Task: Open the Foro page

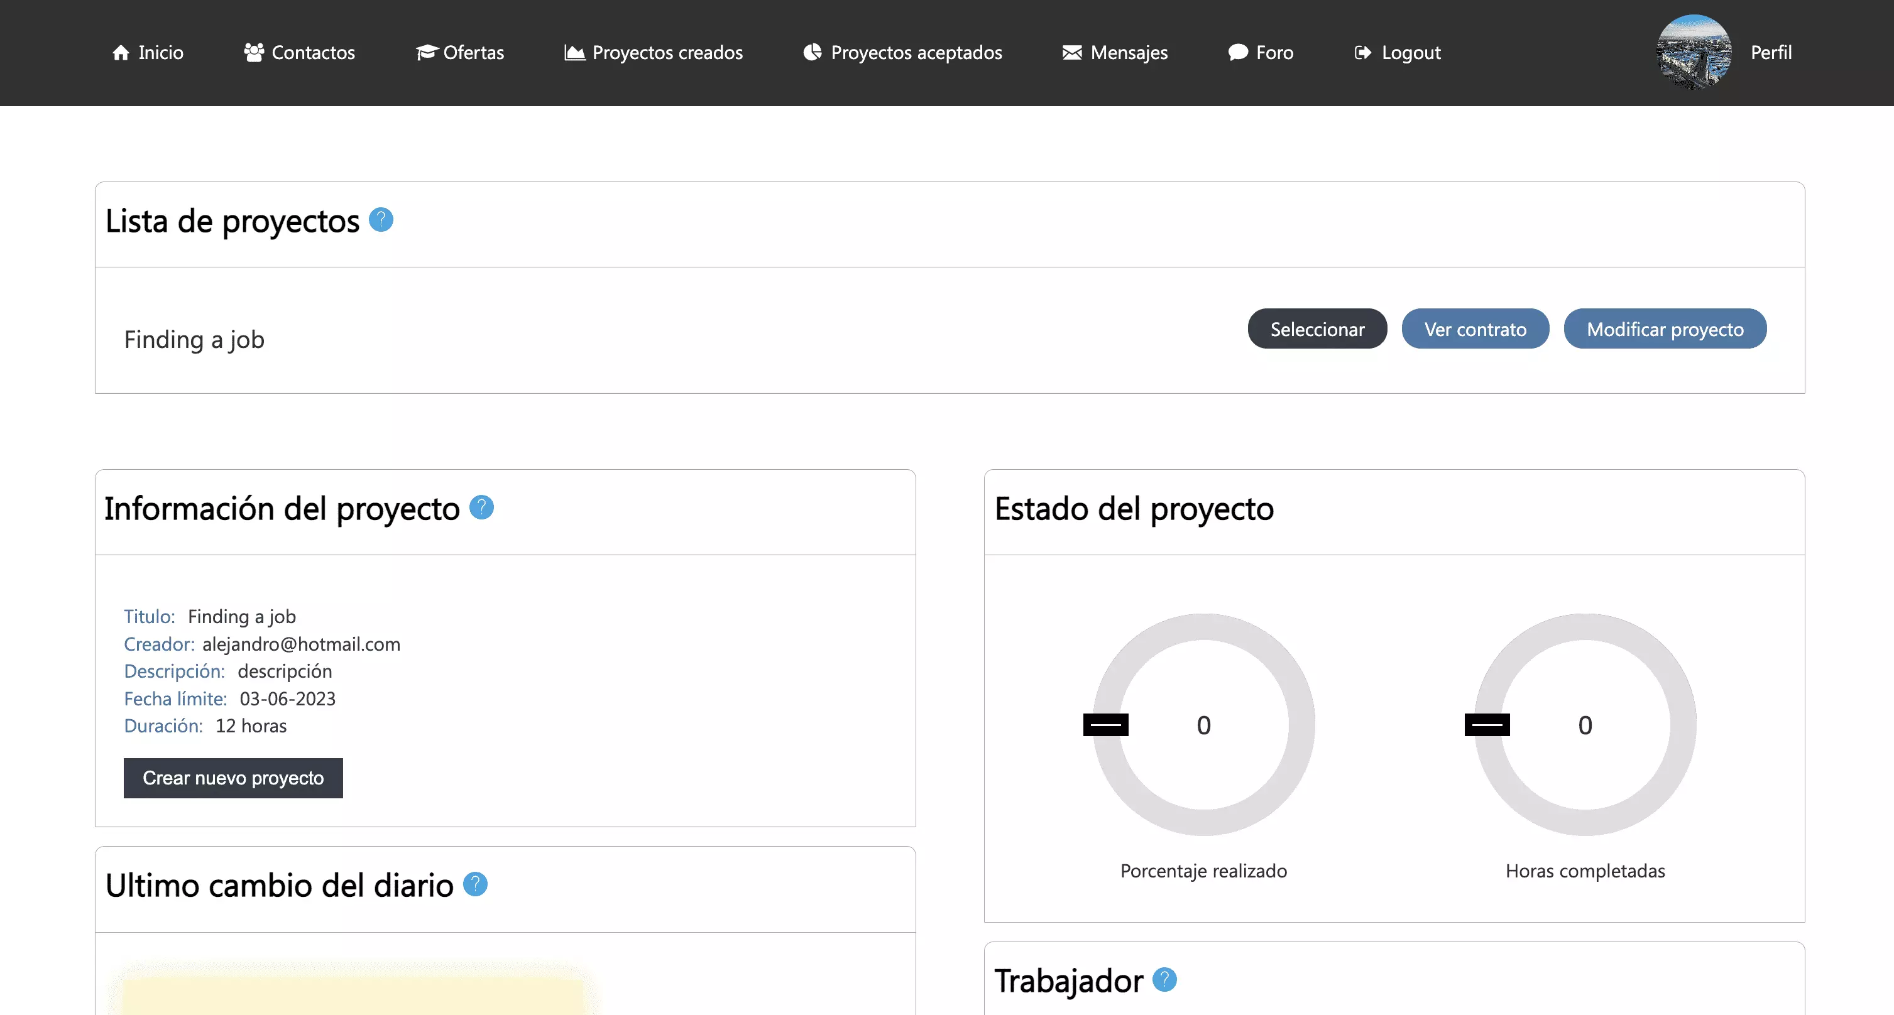Action: (x=1261, y=53)
